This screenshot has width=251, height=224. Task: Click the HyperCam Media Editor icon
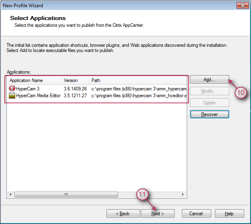coord(12,96)
